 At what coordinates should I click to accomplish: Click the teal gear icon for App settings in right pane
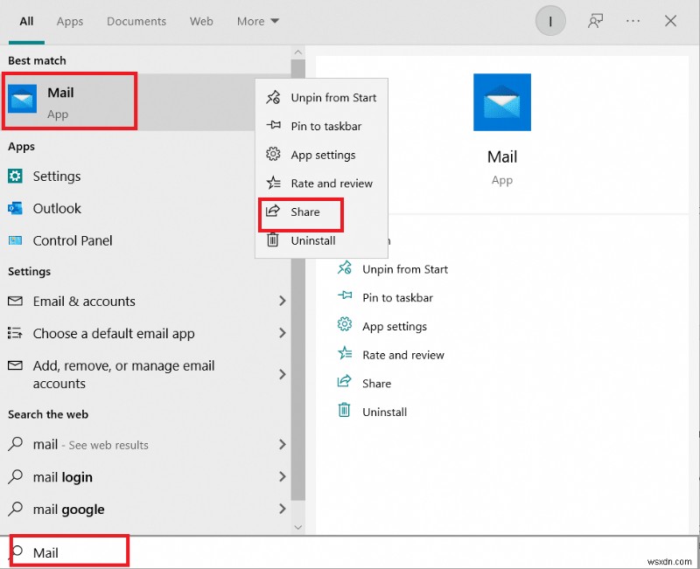[x=345, y=324]
